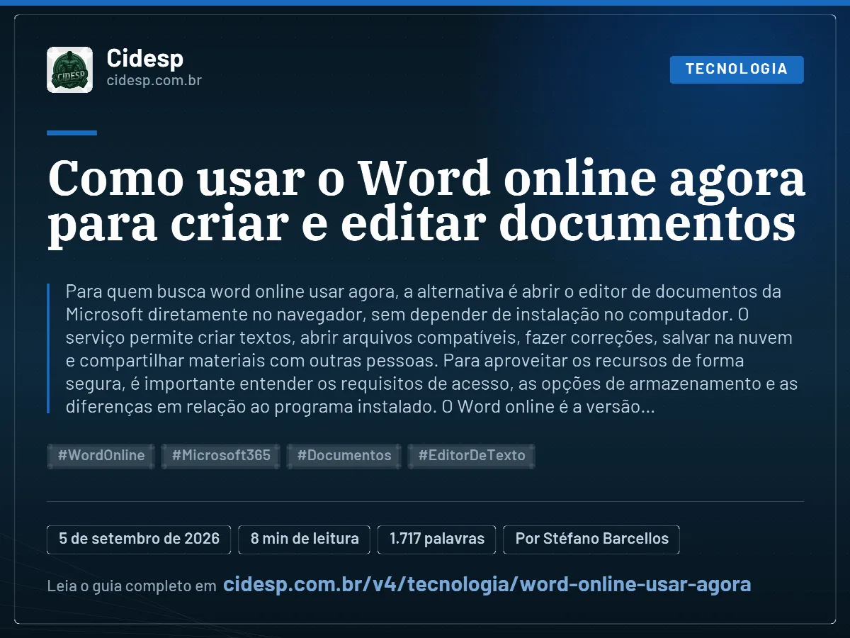Viewport: 850px width, 638px height.
Task: Select the #EditorDeTexto tag
Action: [471, 456]
